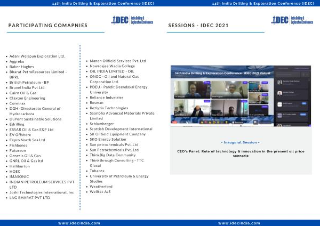
Task: Select 'OIL INDIA LIMITED - OIL' entry
Action: (x=112, y=71)
